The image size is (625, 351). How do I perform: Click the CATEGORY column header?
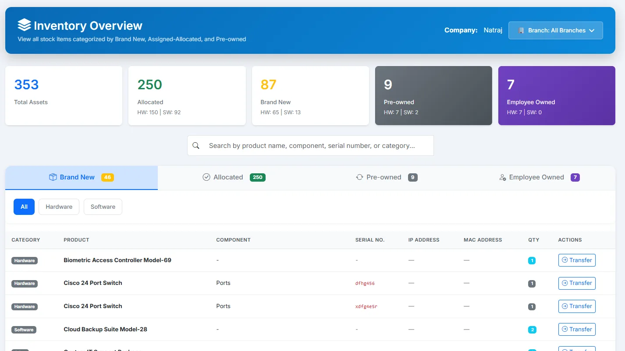[x=26, y=240]
